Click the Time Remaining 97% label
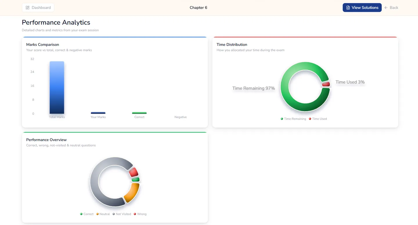The width and height of the screenshot is (418, 225). click(254, 88)
